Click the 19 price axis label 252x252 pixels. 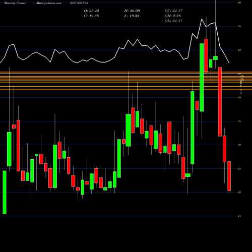click(239, 193)
